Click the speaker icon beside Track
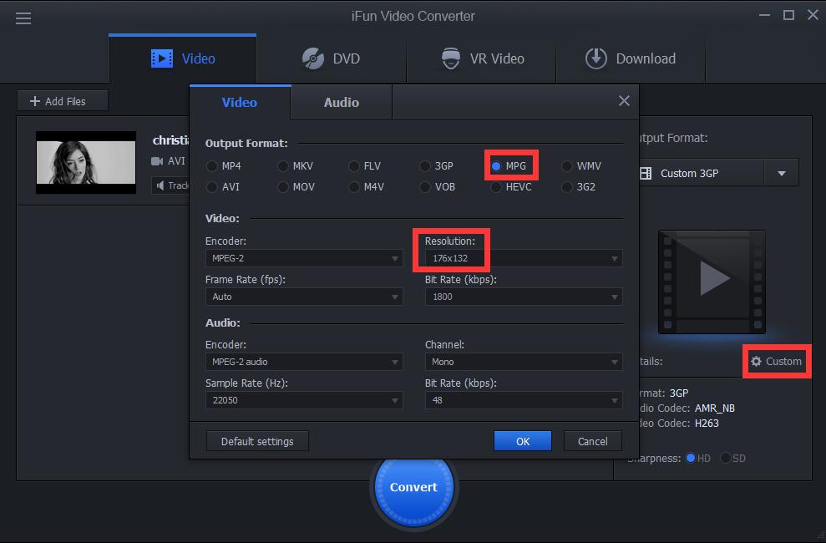 click(x=160, y=185)
